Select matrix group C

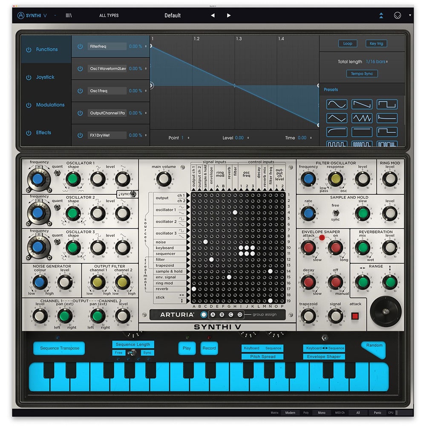(x=230, y=315)
